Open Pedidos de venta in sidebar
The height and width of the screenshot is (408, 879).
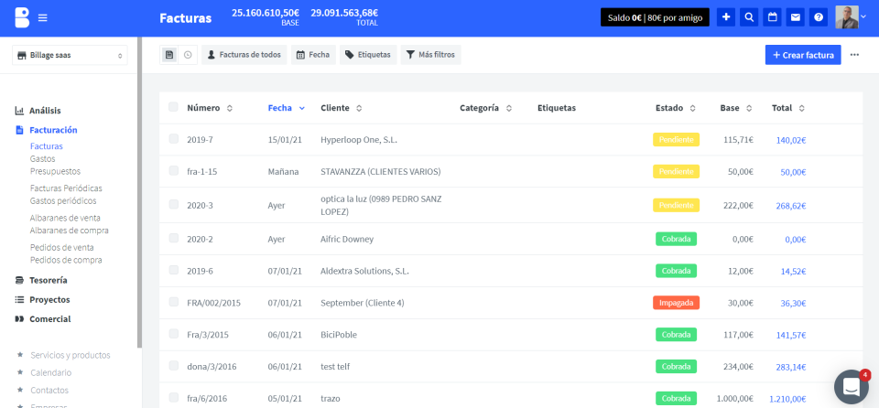click(x=61, y=247)
